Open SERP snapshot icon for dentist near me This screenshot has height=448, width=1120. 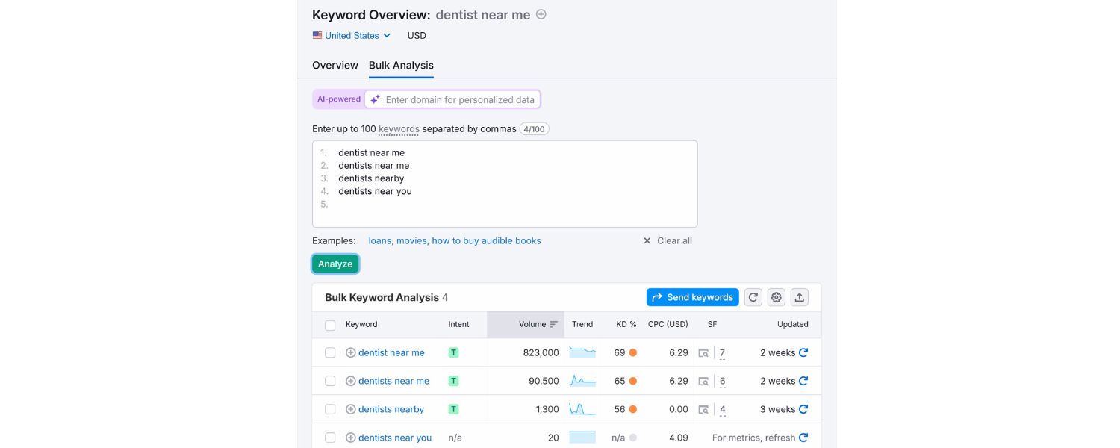(703, 352)
